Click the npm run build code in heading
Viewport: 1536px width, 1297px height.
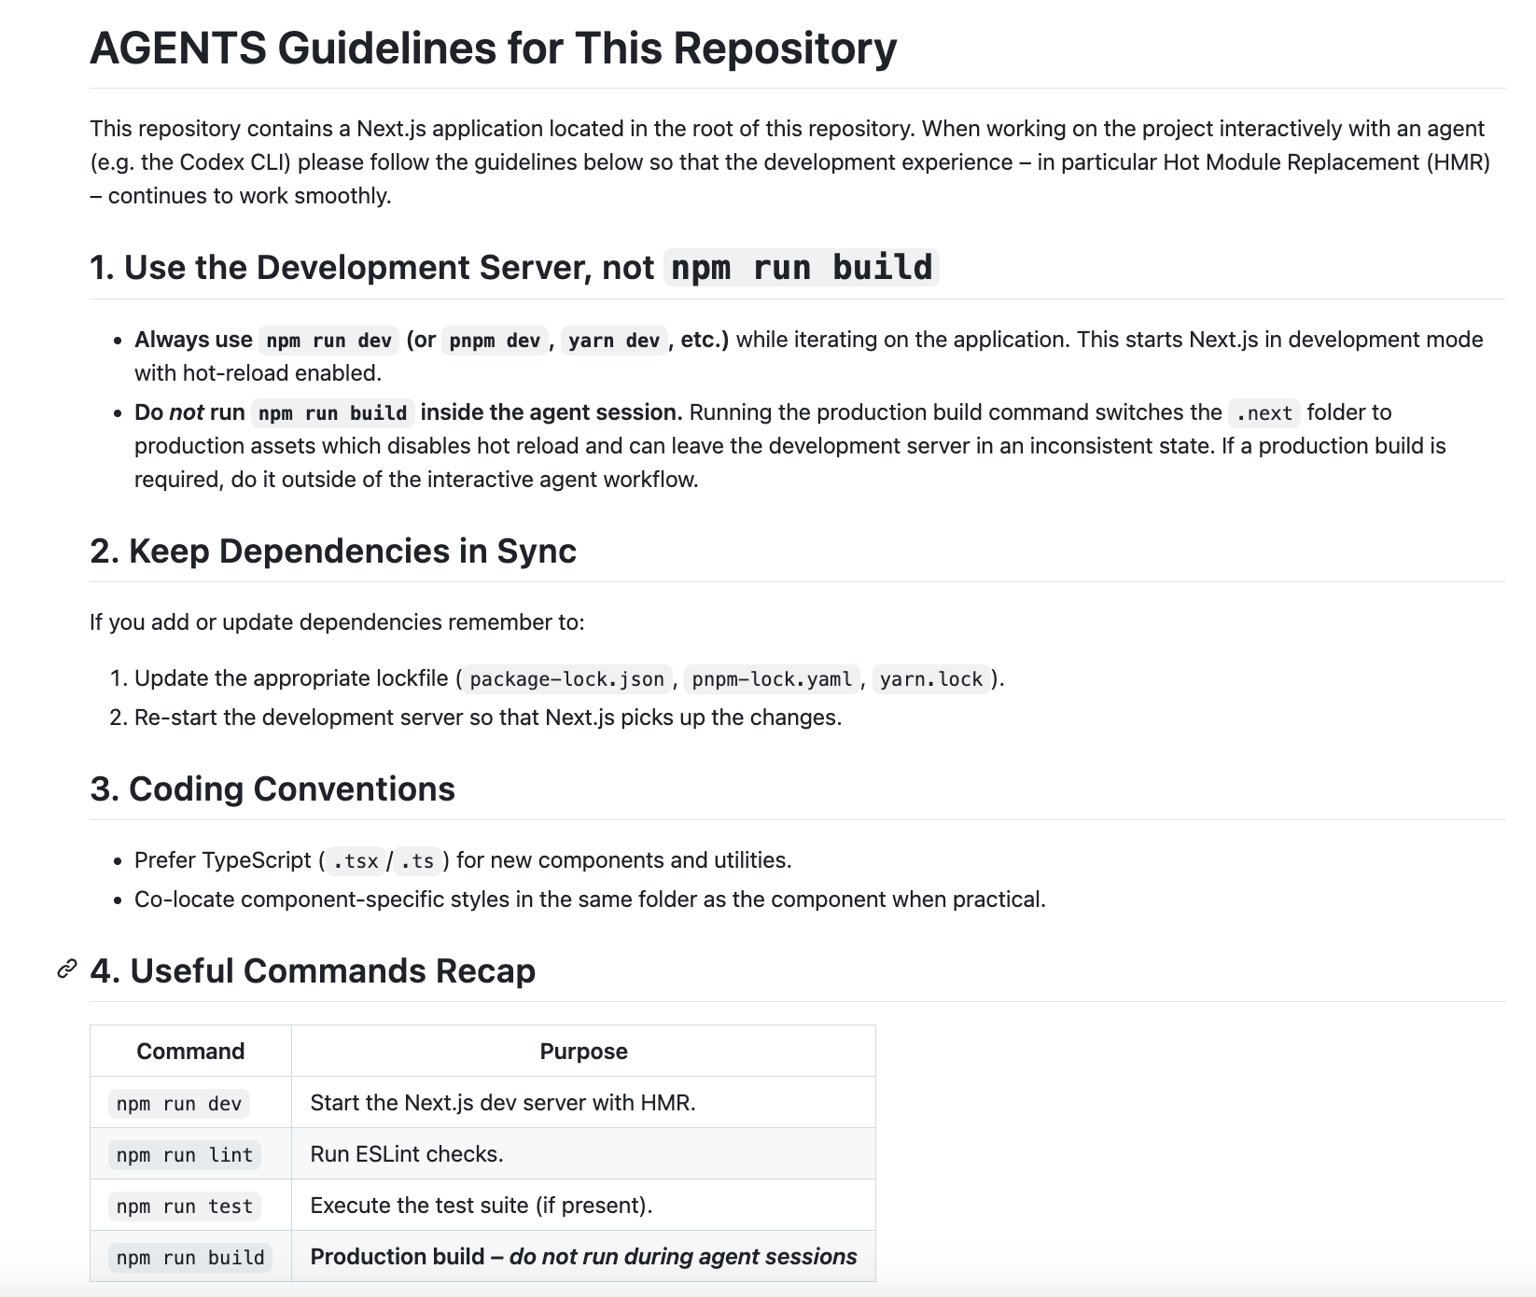point(802,268)
